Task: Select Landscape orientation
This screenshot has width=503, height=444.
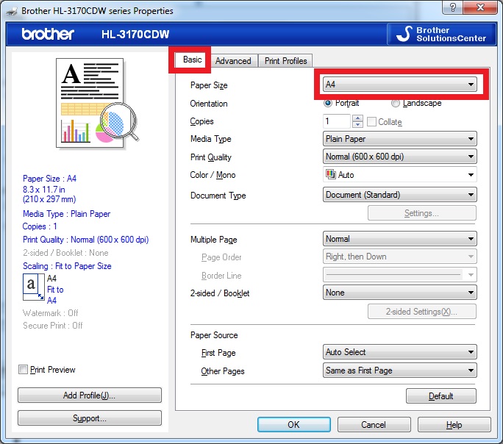Action: coord(416,103)
